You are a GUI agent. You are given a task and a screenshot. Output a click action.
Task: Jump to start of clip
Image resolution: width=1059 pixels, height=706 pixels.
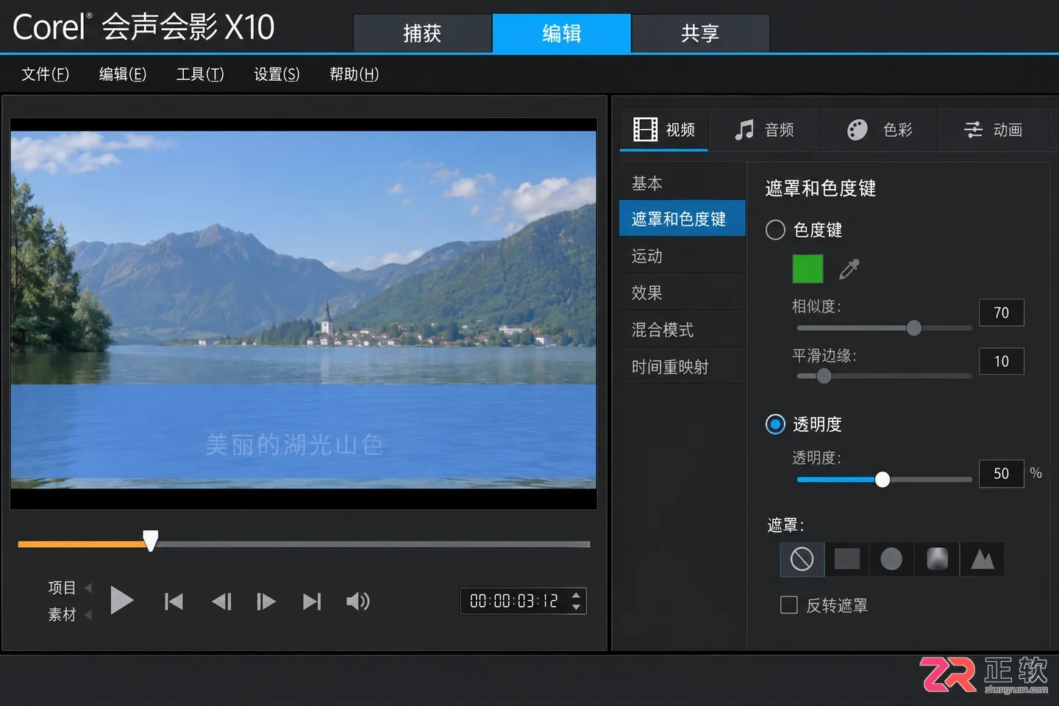point(174,602)
